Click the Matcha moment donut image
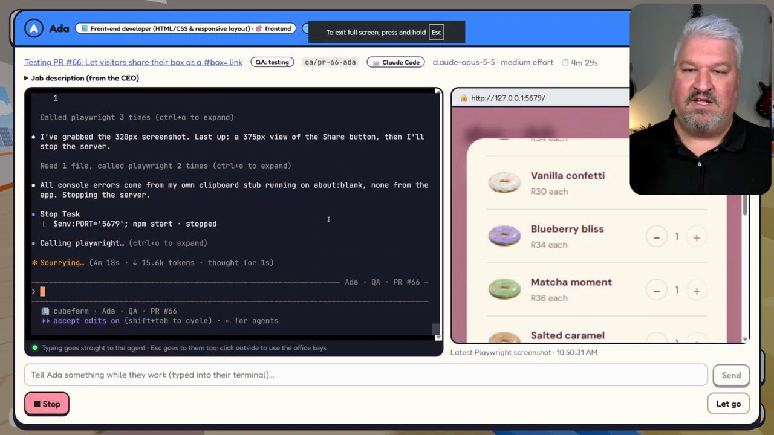 click(x=504, y=289)
